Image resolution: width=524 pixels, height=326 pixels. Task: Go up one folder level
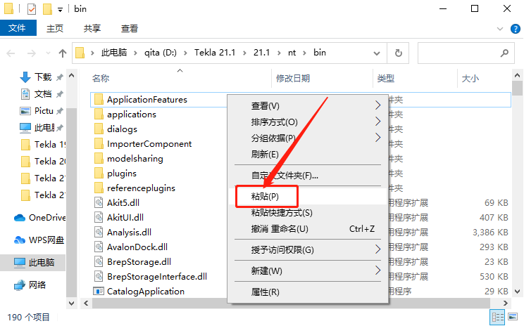click(63, 53)
